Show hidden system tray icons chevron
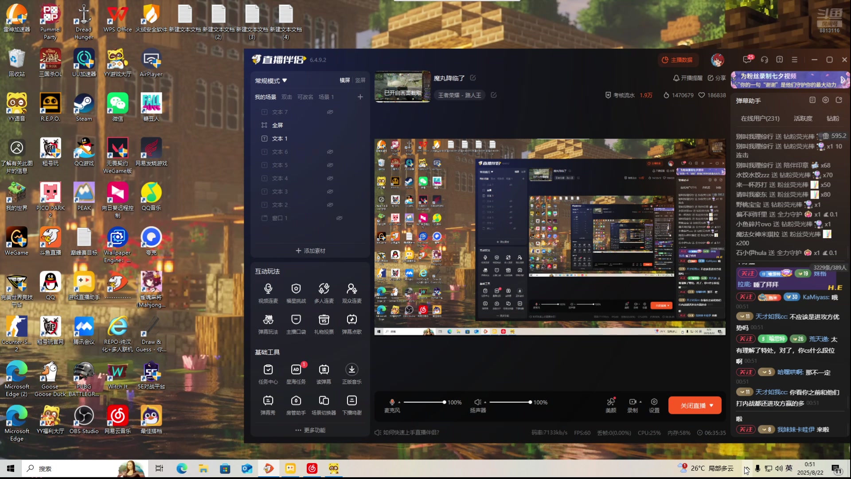 pyautogui.click(x=747, y=469)
